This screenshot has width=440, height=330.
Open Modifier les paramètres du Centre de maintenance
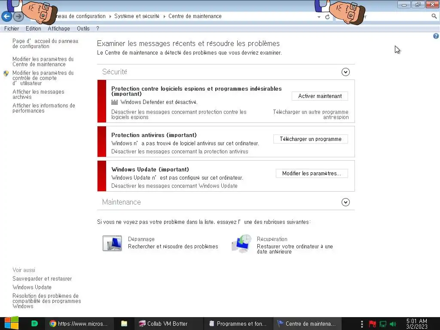pyautogui.click(x=43, y=62)
